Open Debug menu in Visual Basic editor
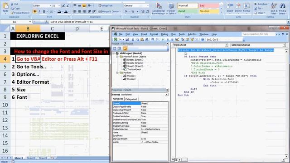Image resolution: width=290 pixels, height=163 pixels. (164, 34)
